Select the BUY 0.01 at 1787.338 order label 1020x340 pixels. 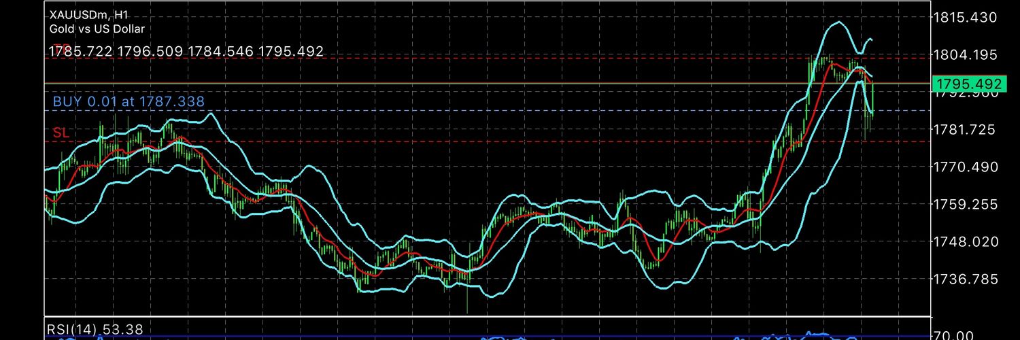click(129, 101)
